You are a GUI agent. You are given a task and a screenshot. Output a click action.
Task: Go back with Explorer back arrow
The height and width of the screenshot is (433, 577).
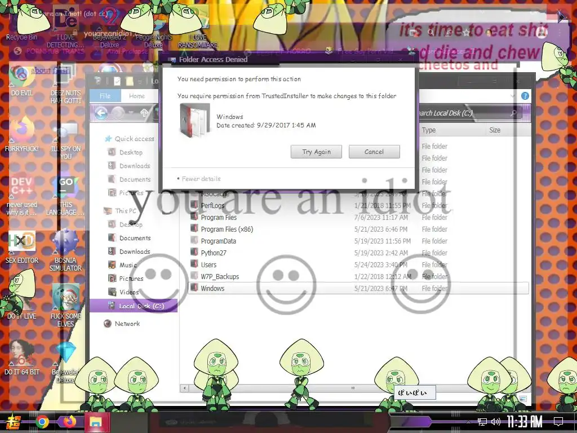coord(101,113)
